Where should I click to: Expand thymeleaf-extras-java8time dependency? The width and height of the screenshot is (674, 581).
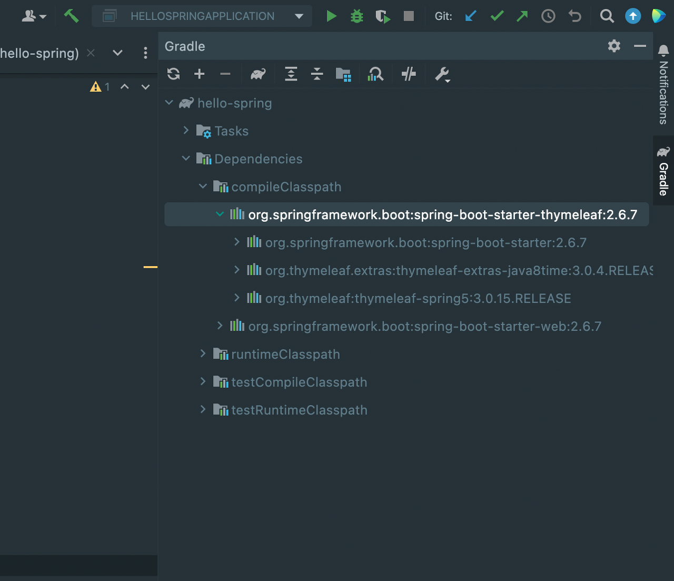pyautogui.click(x=236, y=270)
